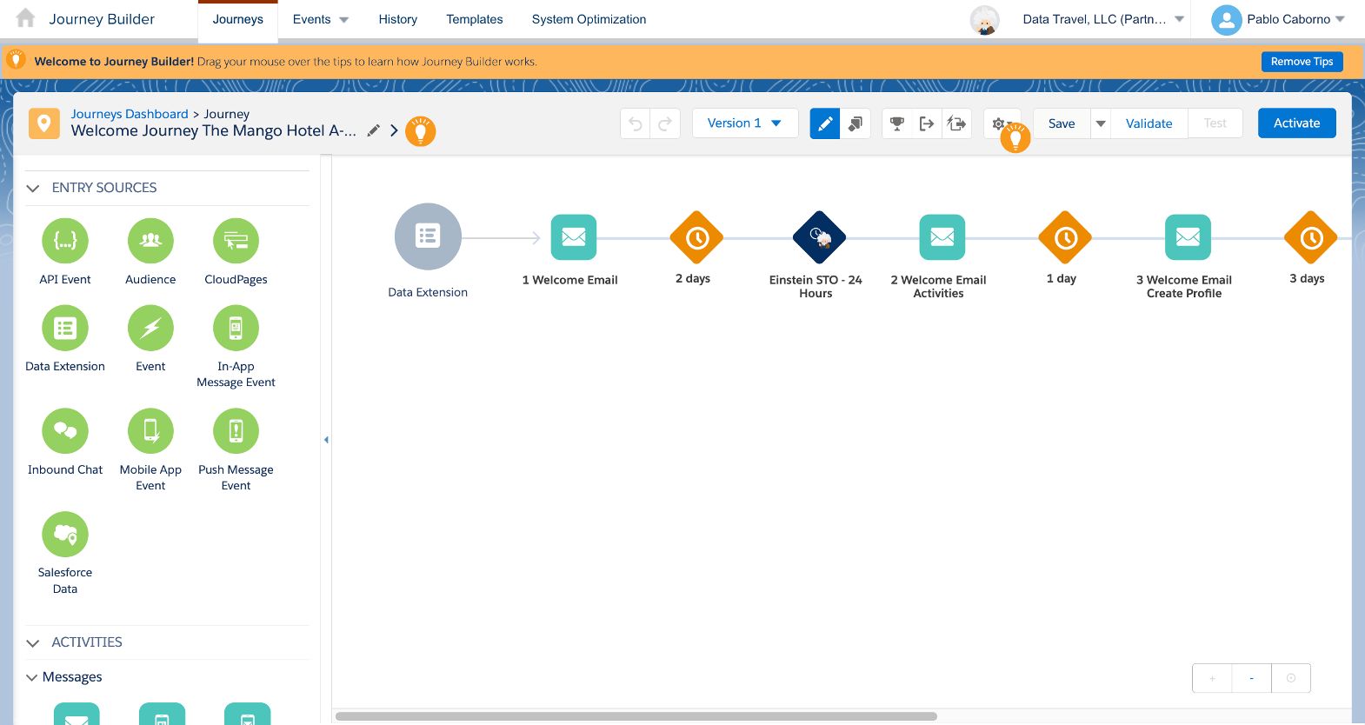Click the pencil icon to rename the journey
This screenshot has width=1365, height=725.
(373, 130)
